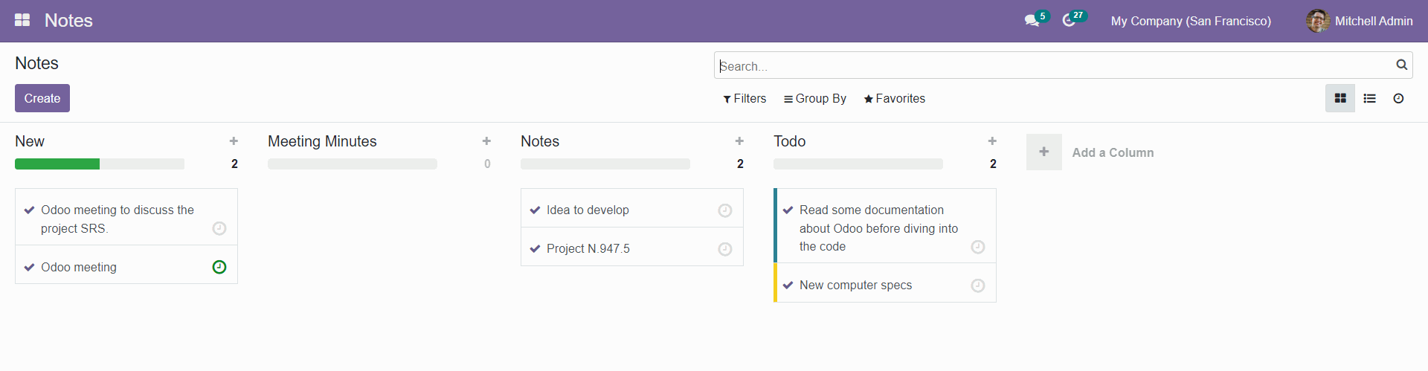Open activity clock on New computer specs card

point(978,285)
